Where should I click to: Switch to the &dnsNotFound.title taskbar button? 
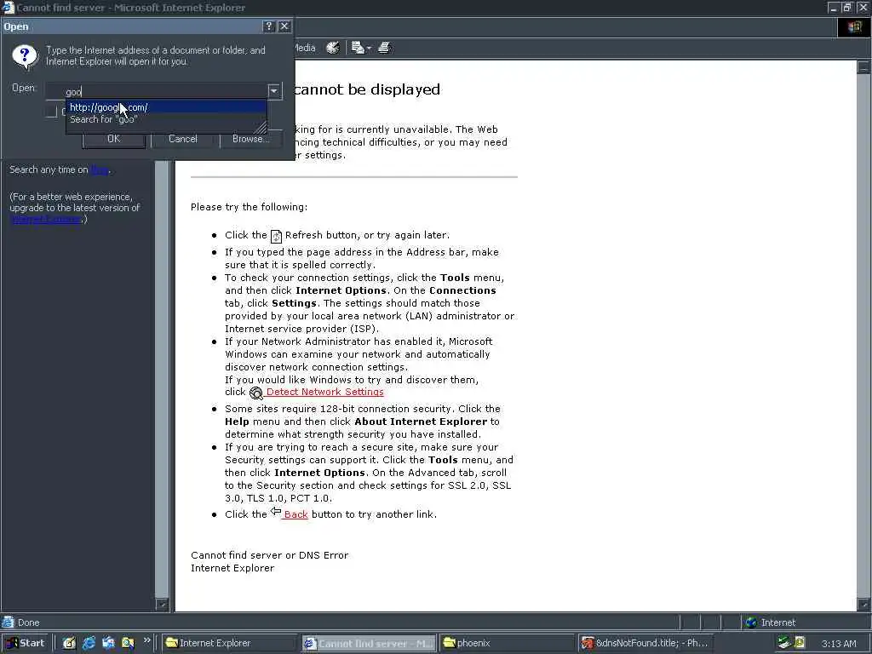pos(645,643)
